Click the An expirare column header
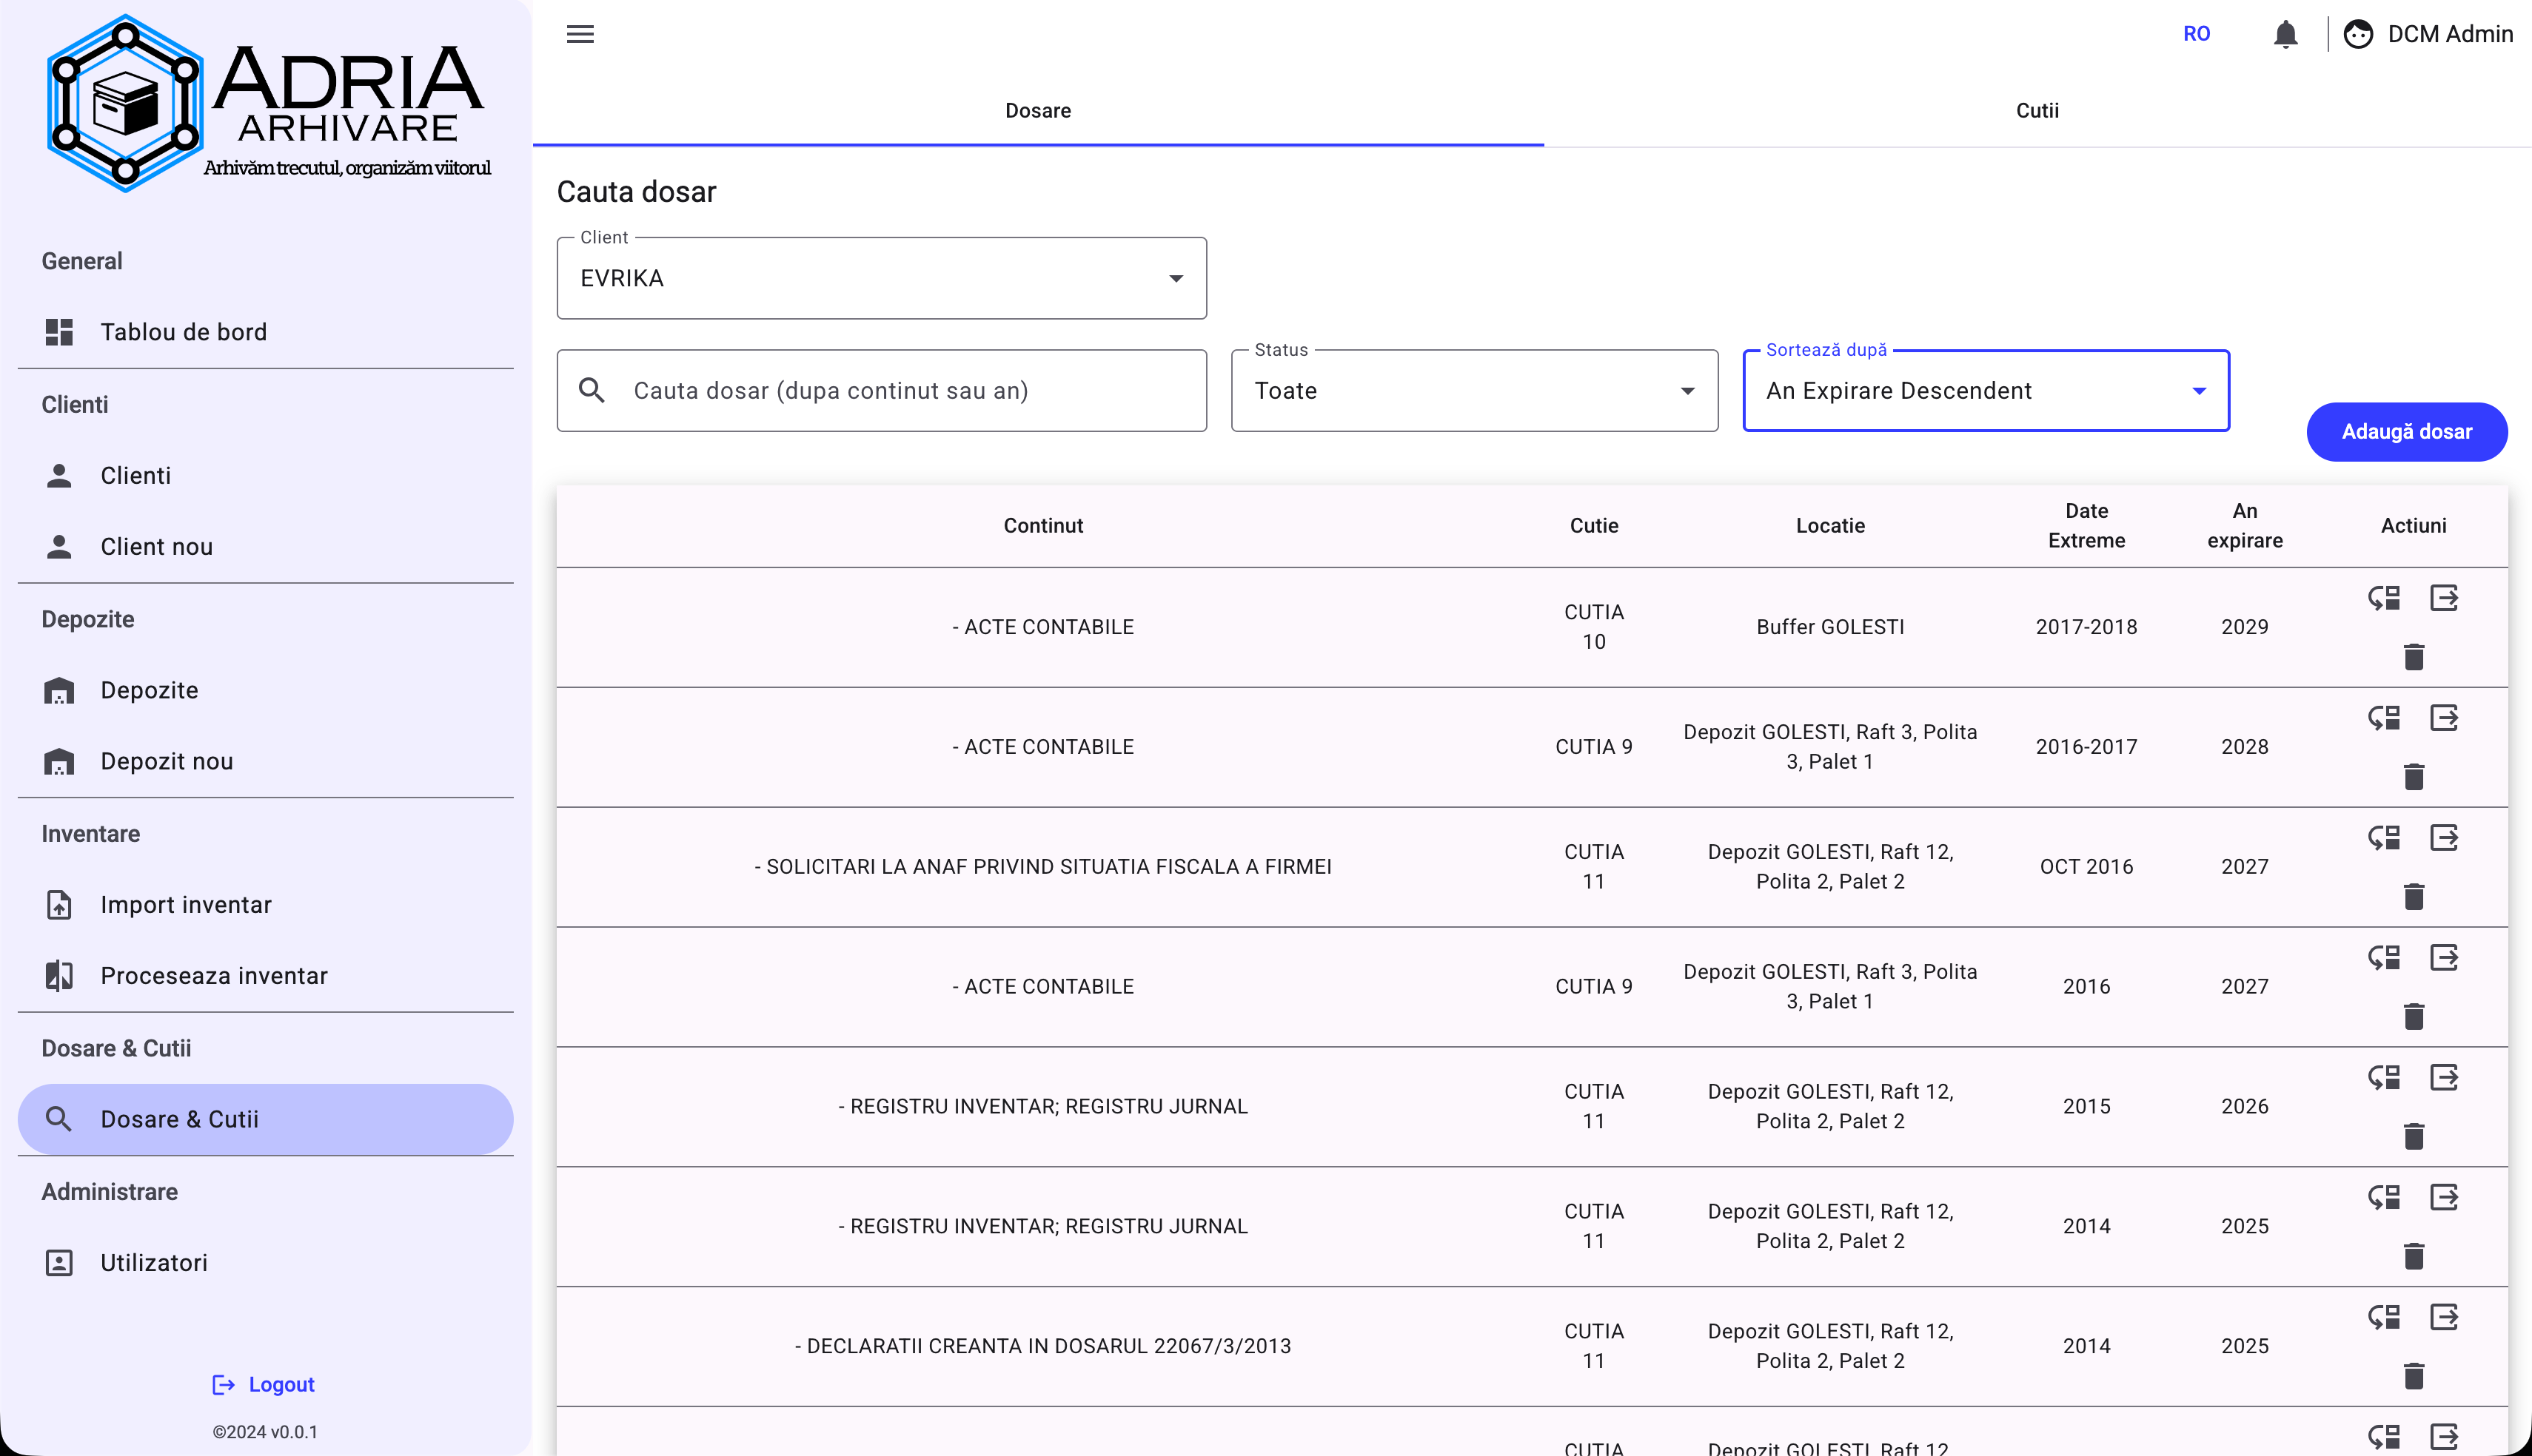 (x=2245, y=526)
